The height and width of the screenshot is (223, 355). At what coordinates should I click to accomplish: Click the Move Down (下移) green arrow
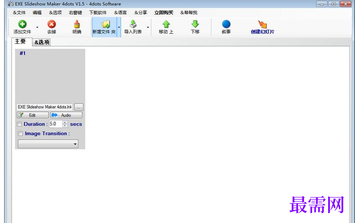(x=195, y=24)
